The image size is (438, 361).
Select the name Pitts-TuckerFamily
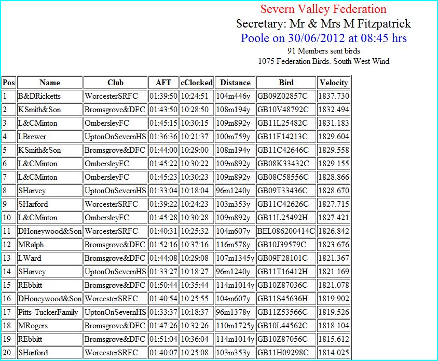pos(48,312)
